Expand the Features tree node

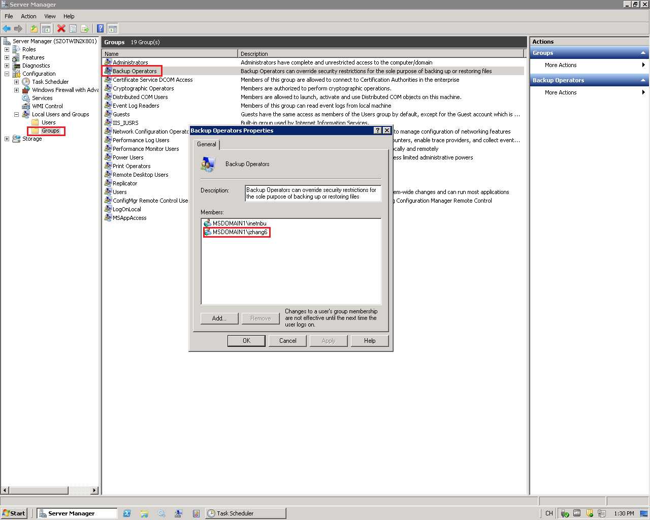click(7, 57)
